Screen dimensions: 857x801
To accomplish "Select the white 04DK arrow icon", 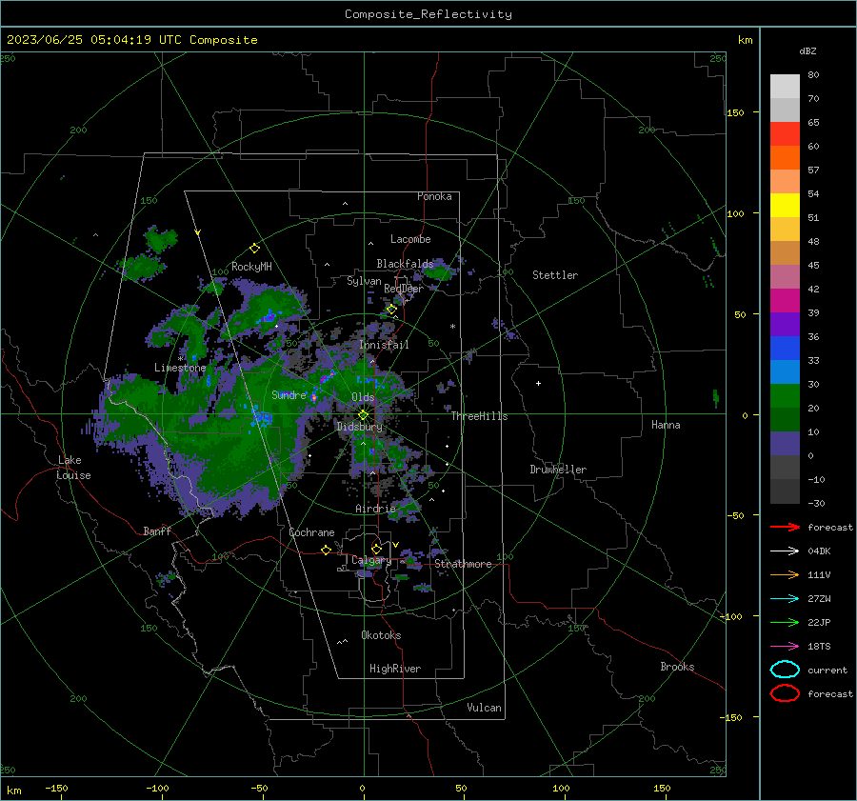I will coord(785,551).
